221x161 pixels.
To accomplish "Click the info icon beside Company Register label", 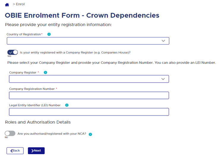I will click(45, 72).
